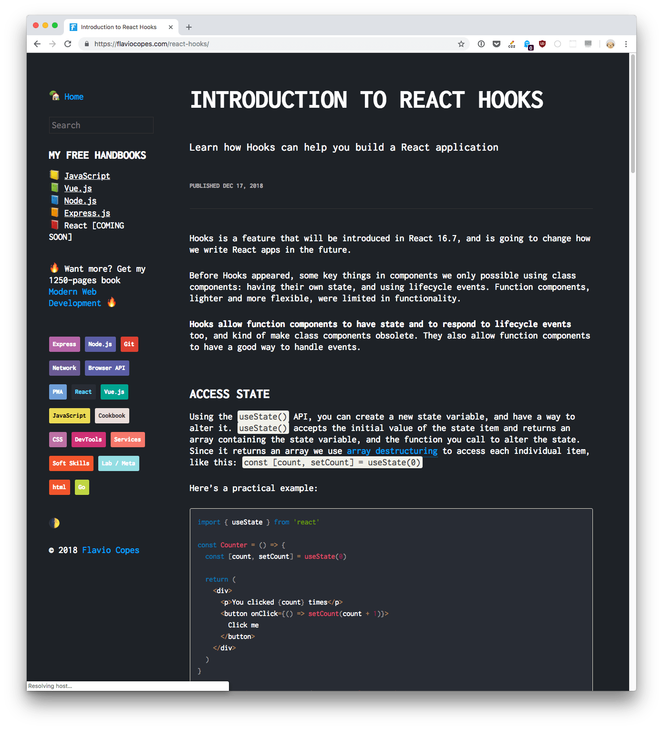Open Chrome's three-dot menu
The width and height of the screenshot is (663, 729).
(x=626, y=43)
